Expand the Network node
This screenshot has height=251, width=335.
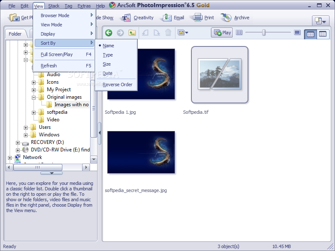pos(10,158)
